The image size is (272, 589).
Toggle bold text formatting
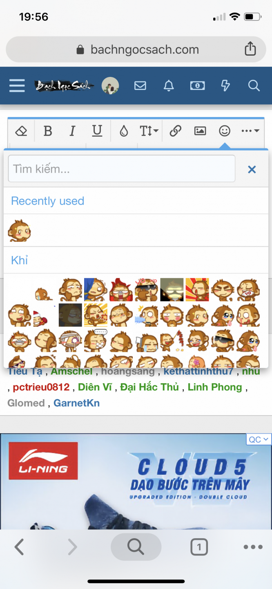[x=48, y=131]
